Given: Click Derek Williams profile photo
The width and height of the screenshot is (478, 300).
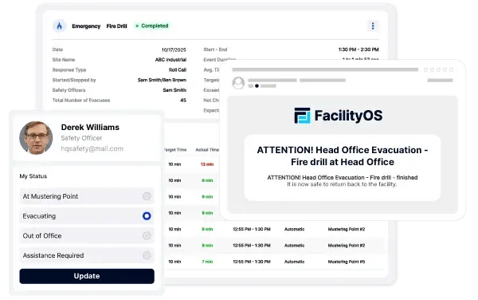Looking at the screenshot, I should (36, 138).
